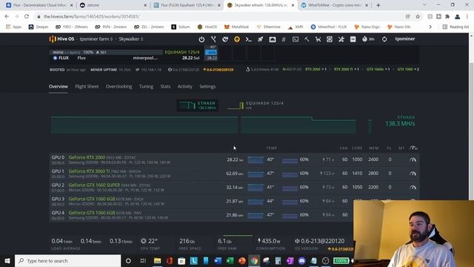This screenshot has width=474, height=267.
Task: Open the MinerPool - FLUX bookmark
Action: pos(329,27)
